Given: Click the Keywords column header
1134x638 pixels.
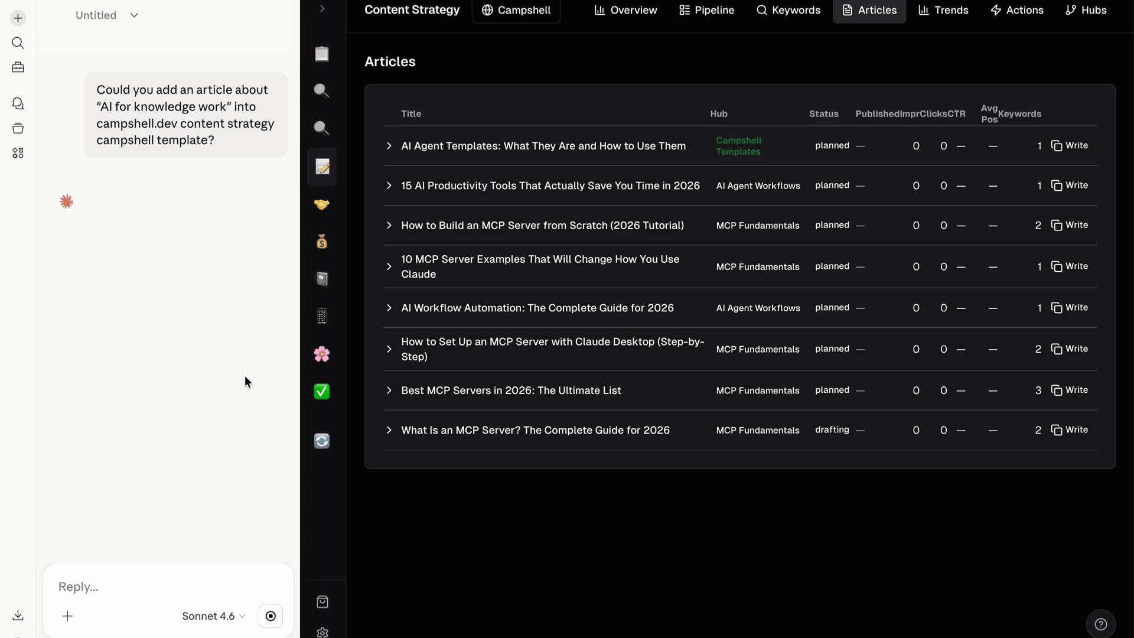Looking at the screenshot, I should click(1019, 113).
